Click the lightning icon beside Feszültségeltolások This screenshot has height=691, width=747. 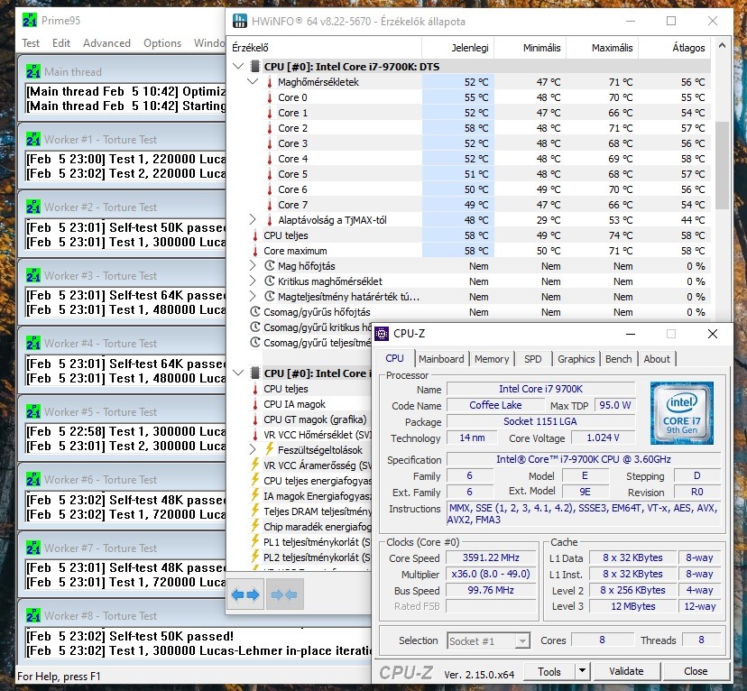pos(270,449)
